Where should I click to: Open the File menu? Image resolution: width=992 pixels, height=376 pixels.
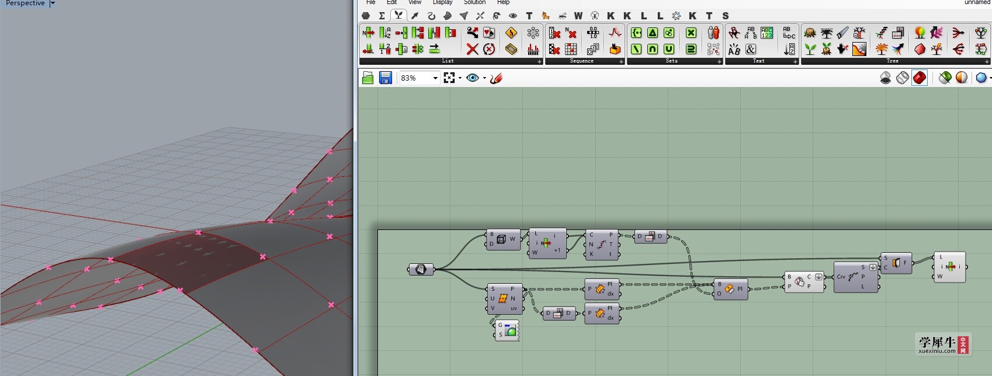pos(370,2)
